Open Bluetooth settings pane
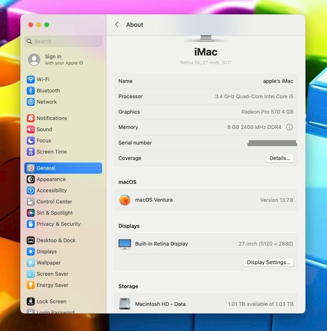This screenshot has height=331, width=327. 63,91
